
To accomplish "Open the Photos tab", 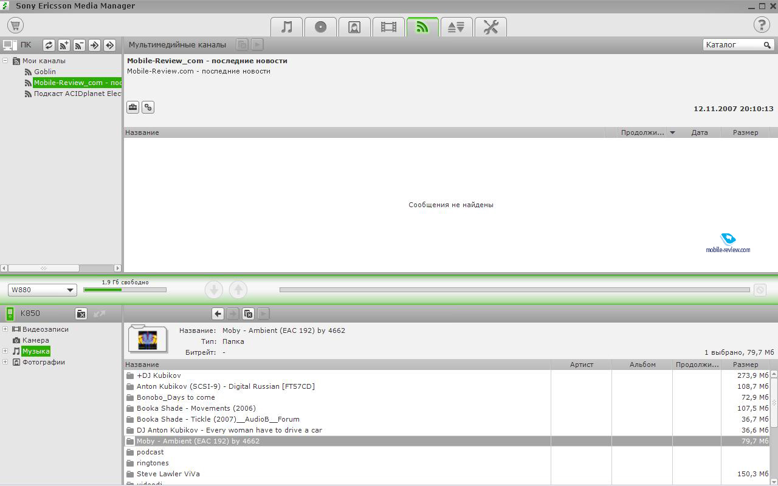I will pyautogui.click(x=354, y=27).
